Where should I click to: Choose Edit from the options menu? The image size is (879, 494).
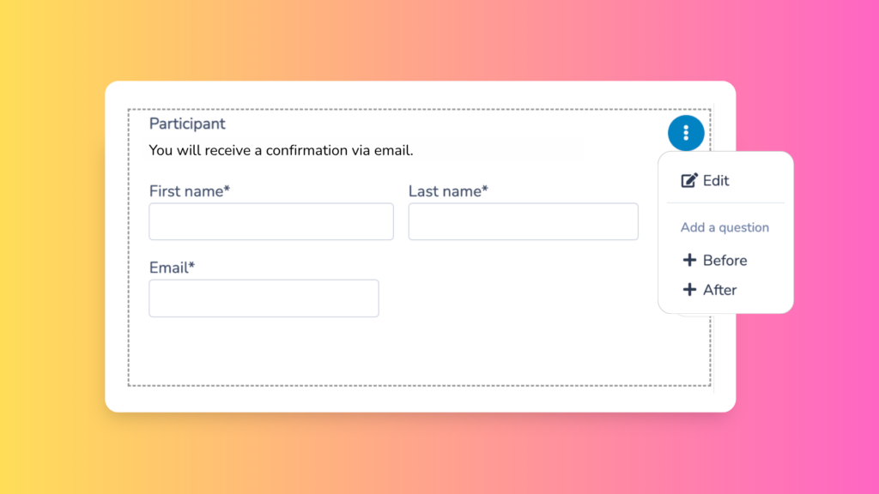[715, 180]
